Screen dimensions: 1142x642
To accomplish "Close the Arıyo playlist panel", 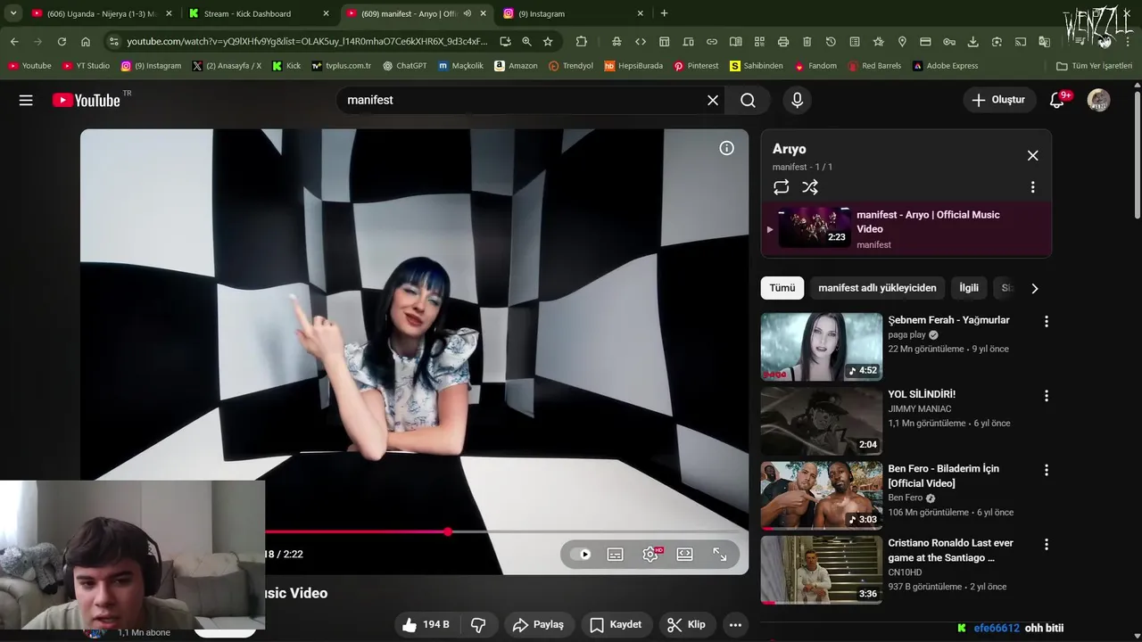I will click(1032, 155).
